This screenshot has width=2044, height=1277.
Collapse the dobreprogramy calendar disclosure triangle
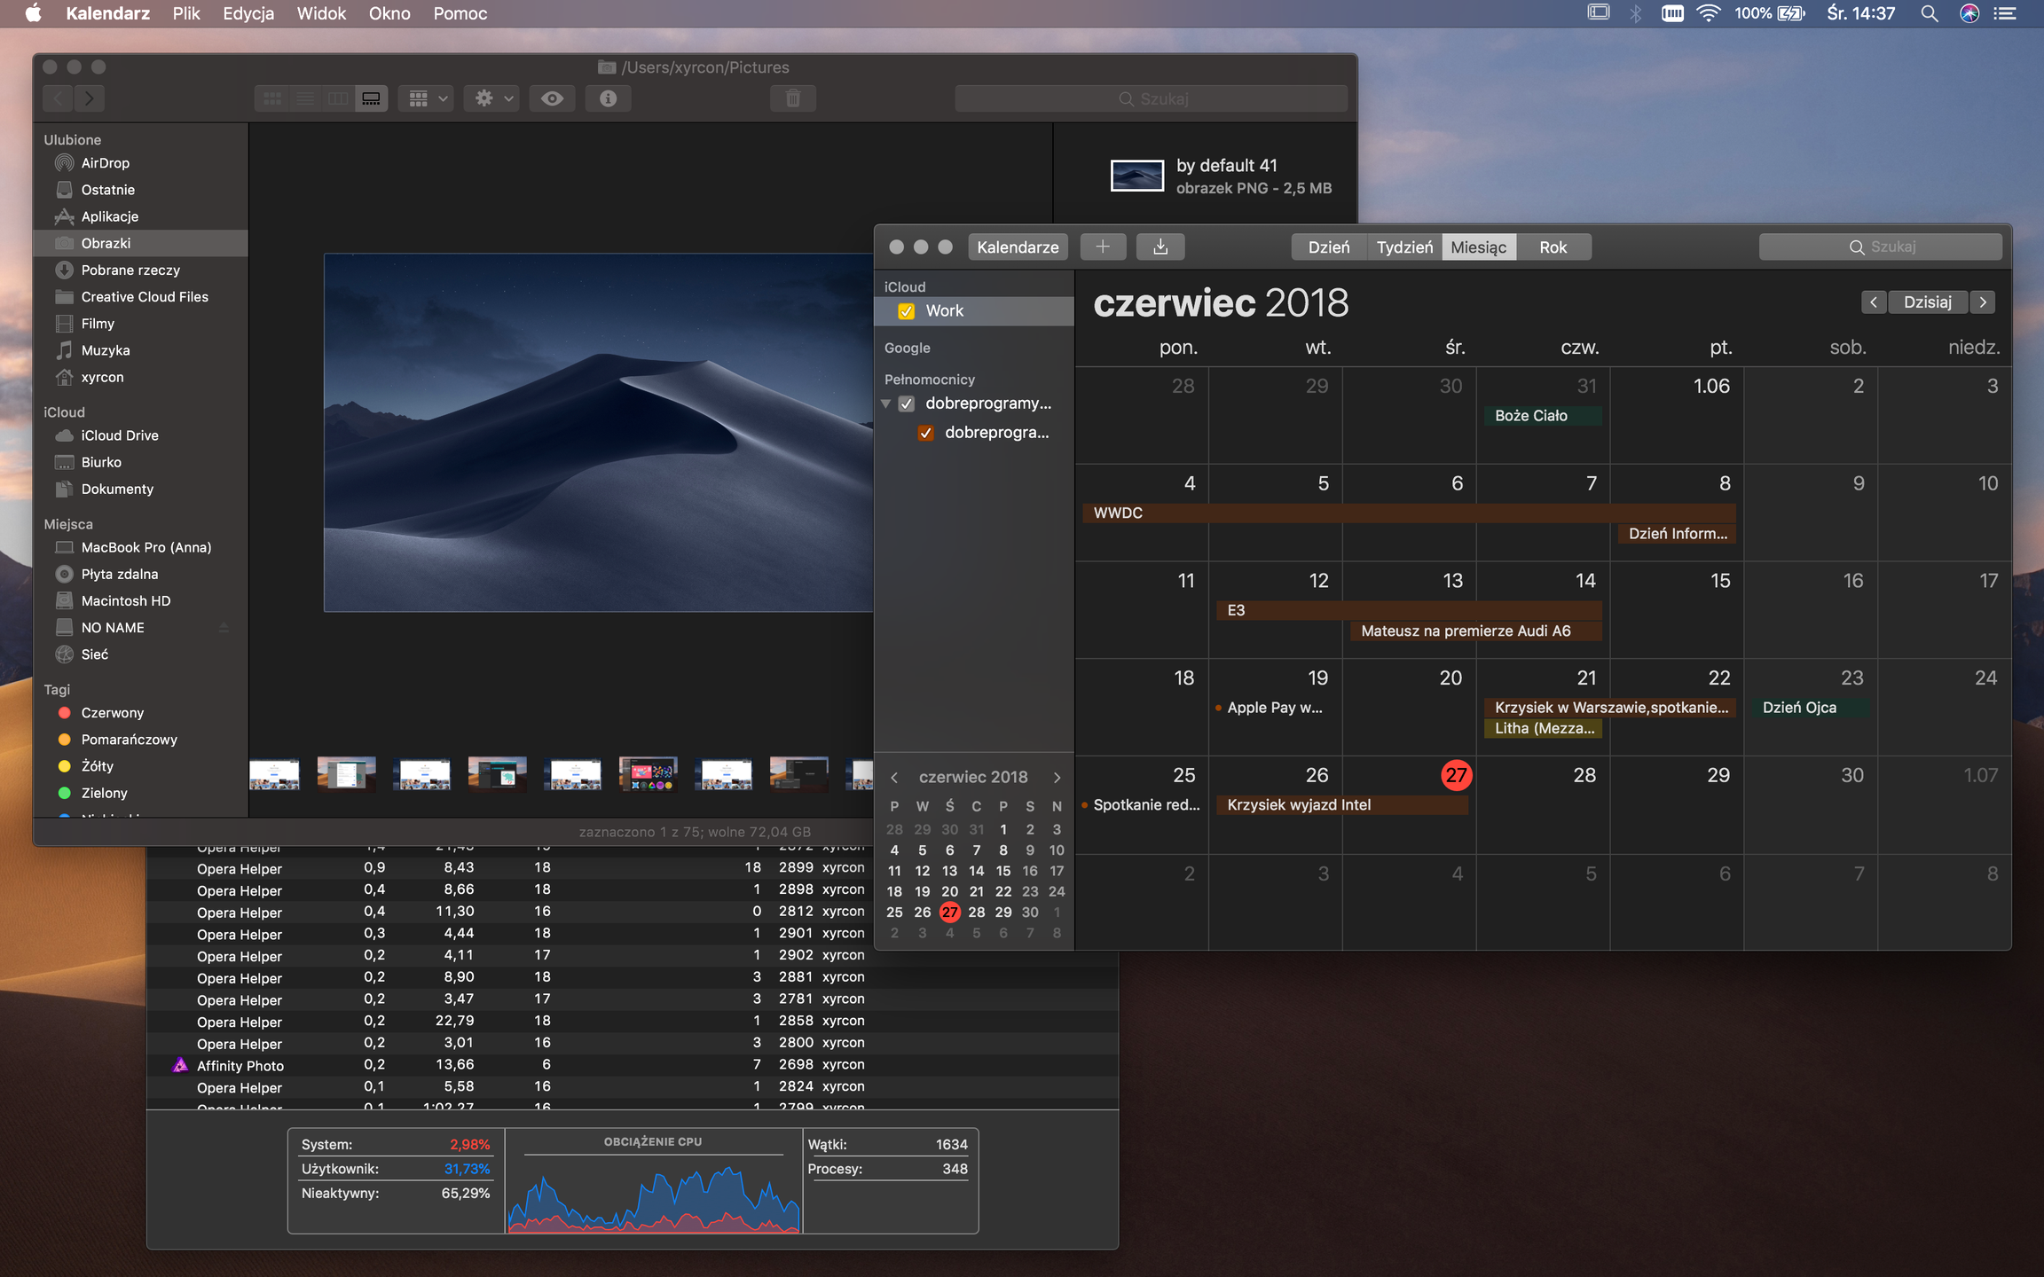[x=885, y=403]
